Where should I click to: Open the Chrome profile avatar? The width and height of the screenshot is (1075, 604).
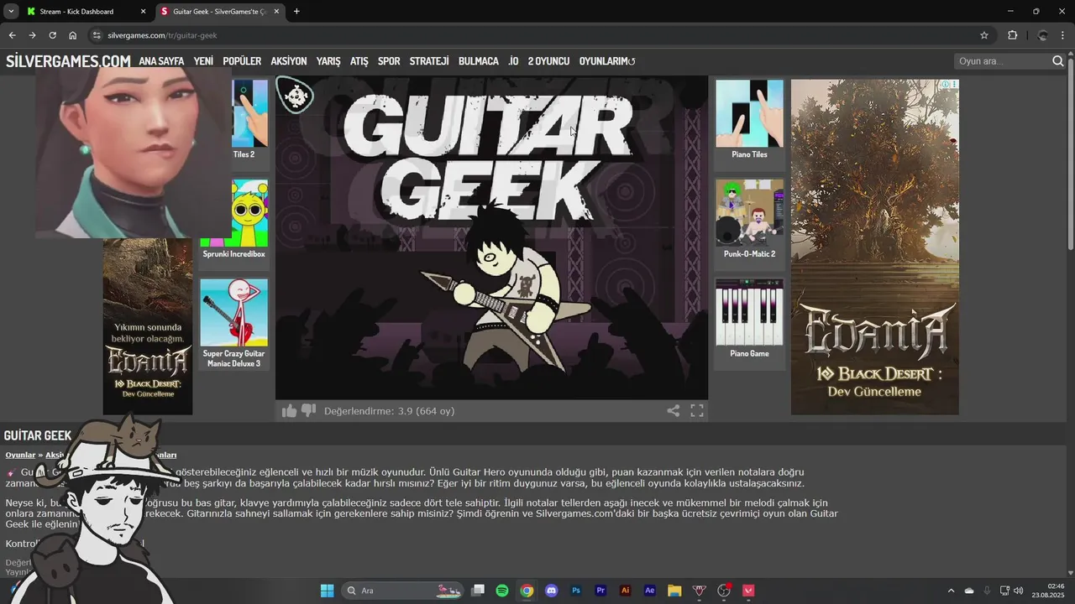click(x=1042, y=35)
